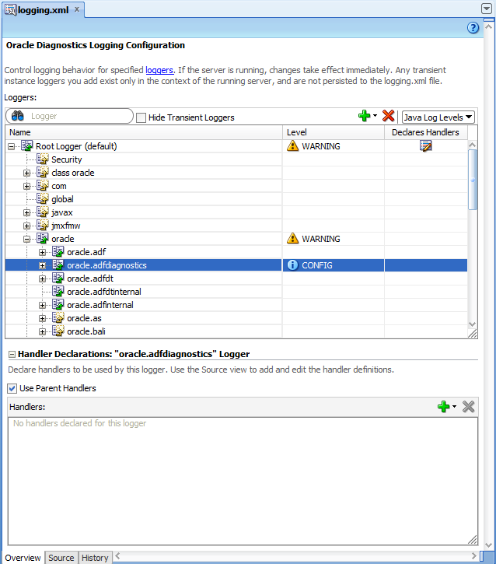Click the class oracle logger icon
This screenshot has width=496, height=564.
(x=43, y=172)
